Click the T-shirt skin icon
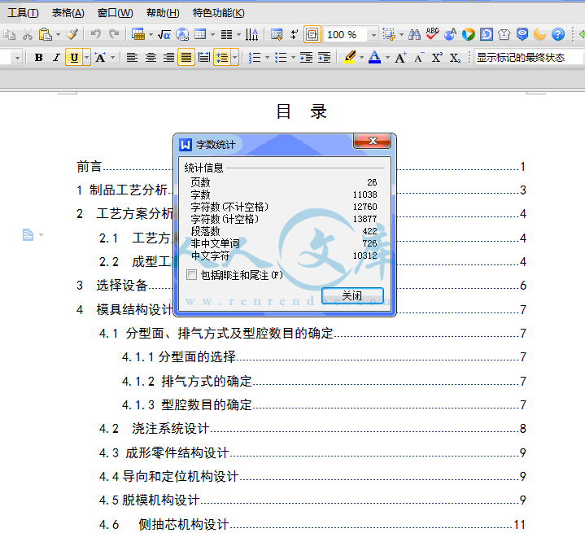Screen dimensions: 585x533 504,35
